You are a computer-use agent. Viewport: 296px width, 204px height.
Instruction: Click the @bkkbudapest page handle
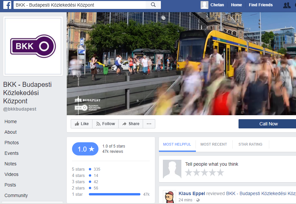pyautogui.click(x=20, y=109)
